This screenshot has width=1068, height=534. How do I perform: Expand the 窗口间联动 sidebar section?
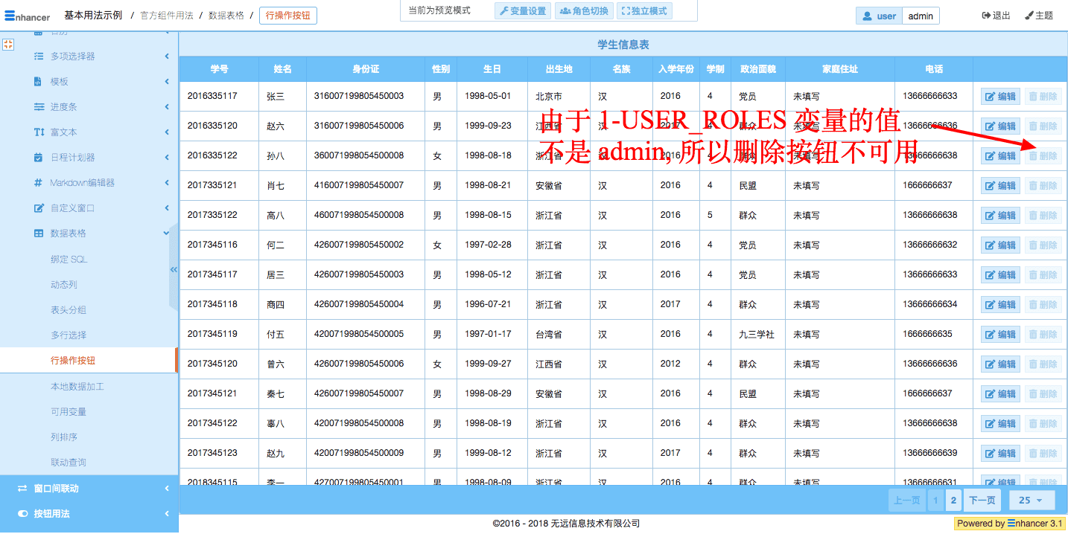pyautogui.click(x=166, y=489)
